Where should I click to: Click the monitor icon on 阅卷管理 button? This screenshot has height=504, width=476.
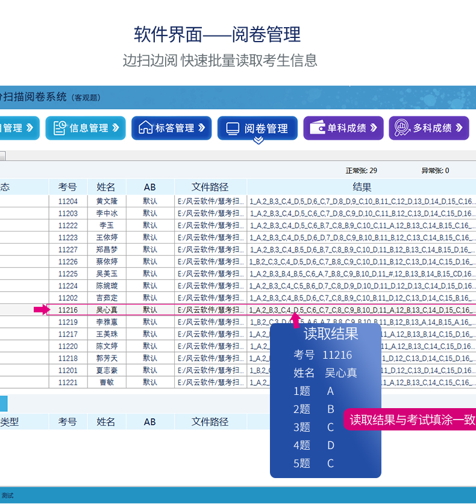tap(233, 128)
